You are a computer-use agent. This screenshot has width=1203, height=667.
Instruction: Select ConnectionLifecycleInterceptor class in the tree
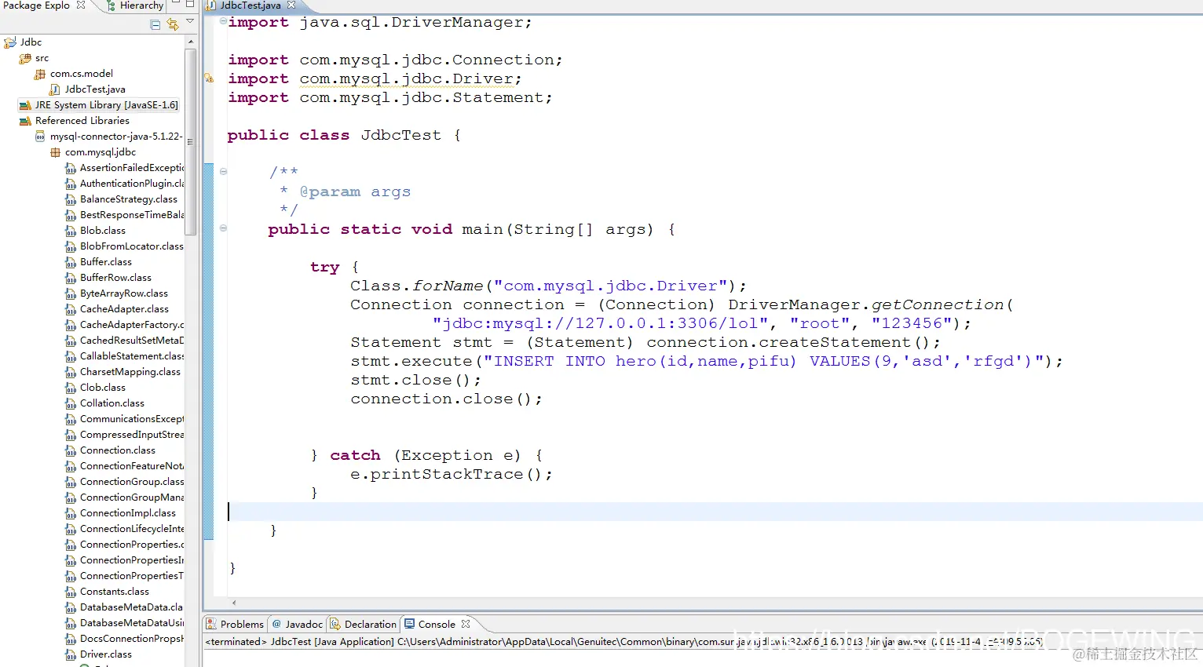coord(132,529)
